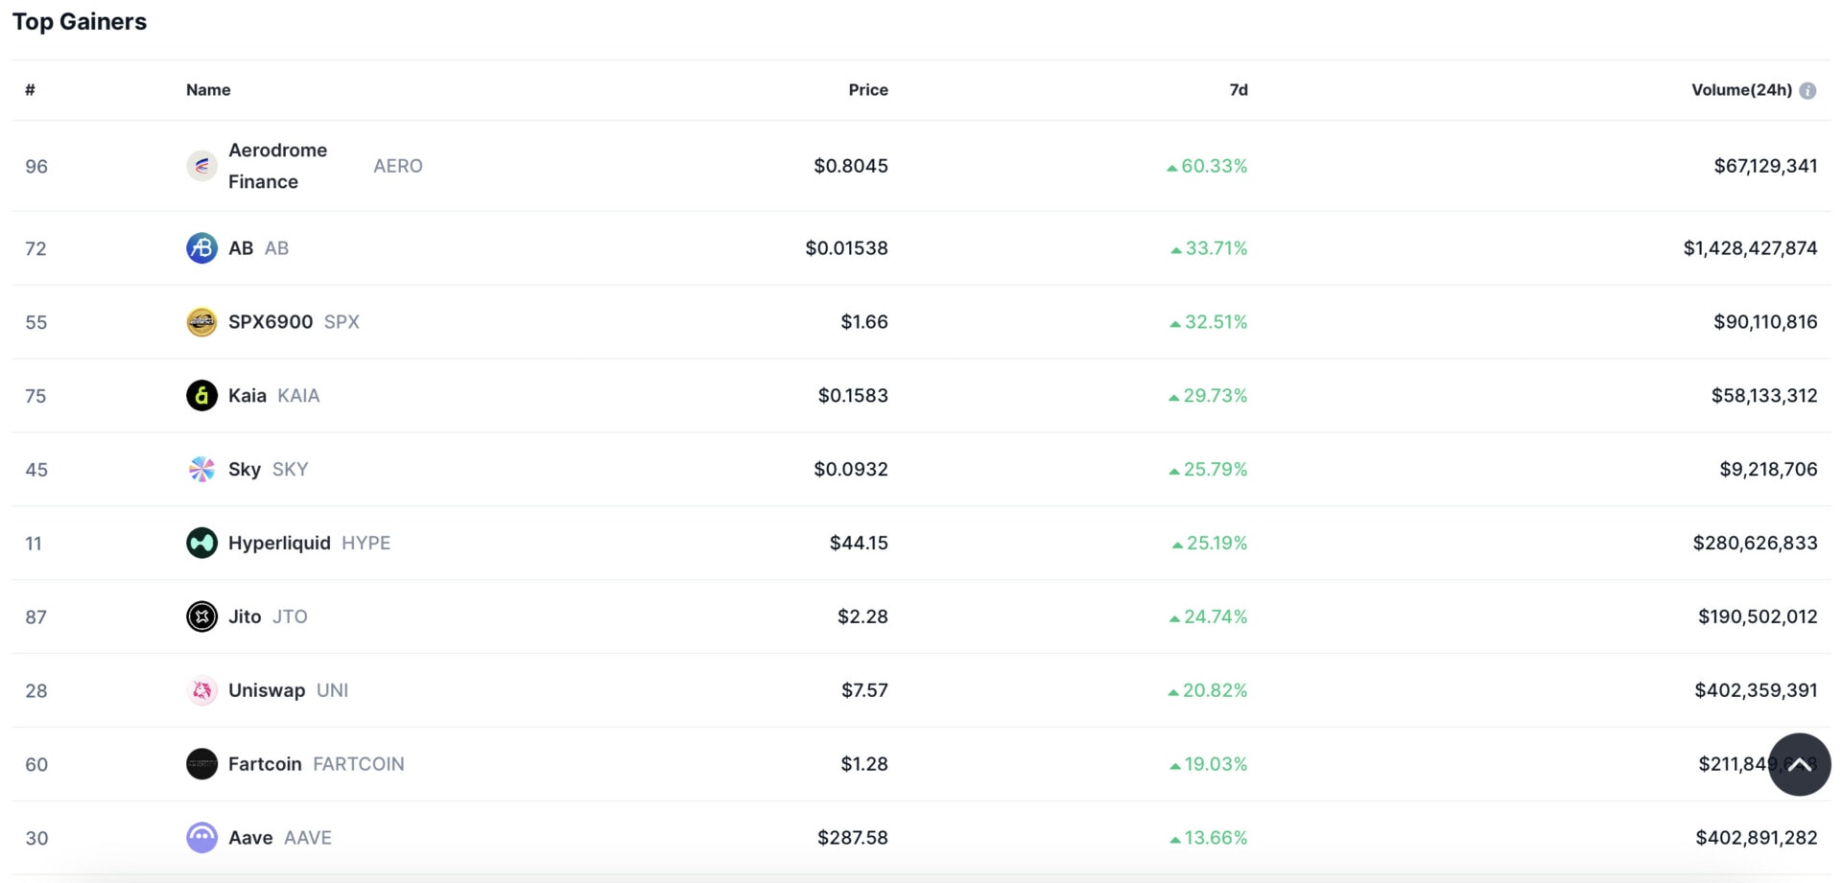The height and width of the screenshot is (883, 1842).
Task: Click the Jito coin logo
Action: pos(201,616)
